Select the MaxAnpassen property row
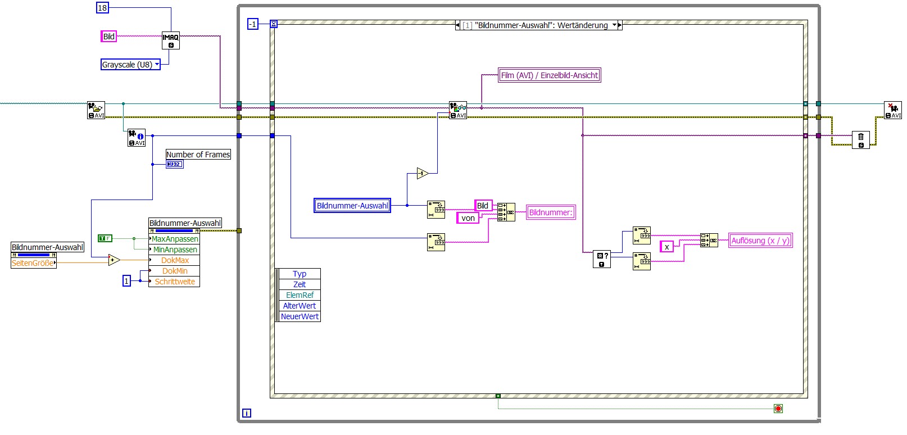The height and width of the screenshot is (435, 907). pyautogui.click(x=174, y=239)
